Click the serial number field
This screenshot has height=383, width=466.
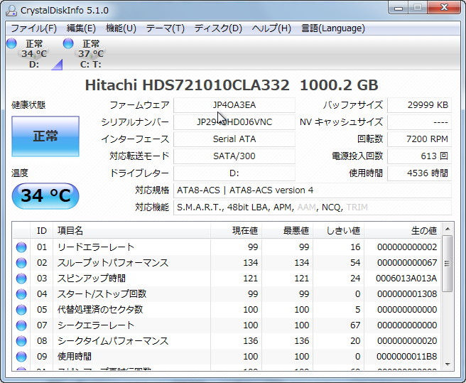(x=234, y=122)
